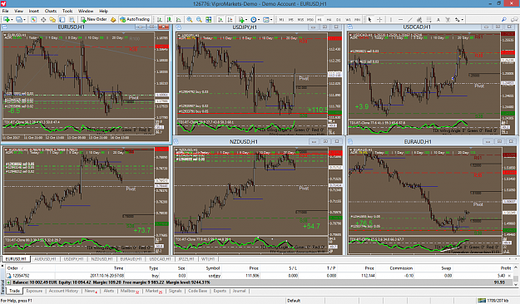Open the Journal terminal tab

[x=239, y=291]
